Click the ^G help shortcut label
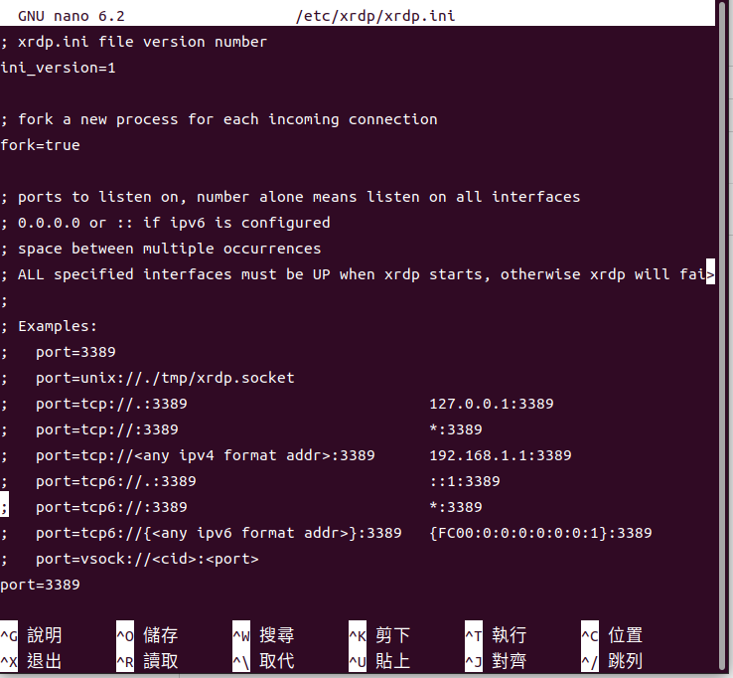This screenshot has width=733, height=678. pyautogui.click(x=32, y=635)
